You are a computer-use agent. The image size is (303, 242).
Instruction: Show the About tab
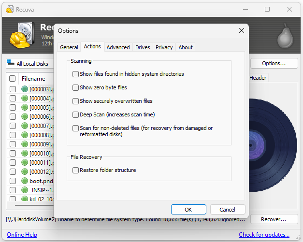[186, 47]
